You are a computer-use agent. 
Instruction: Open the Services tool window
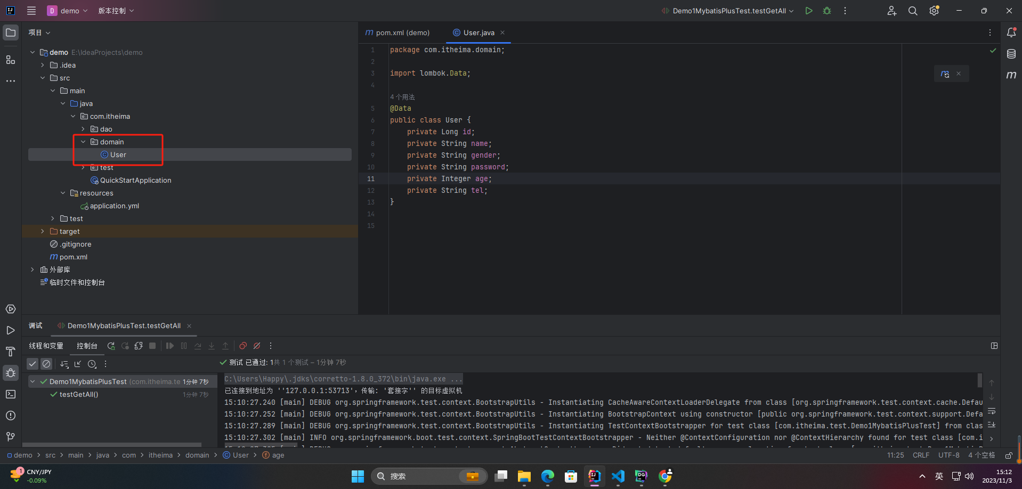click(x=11, y=309)
